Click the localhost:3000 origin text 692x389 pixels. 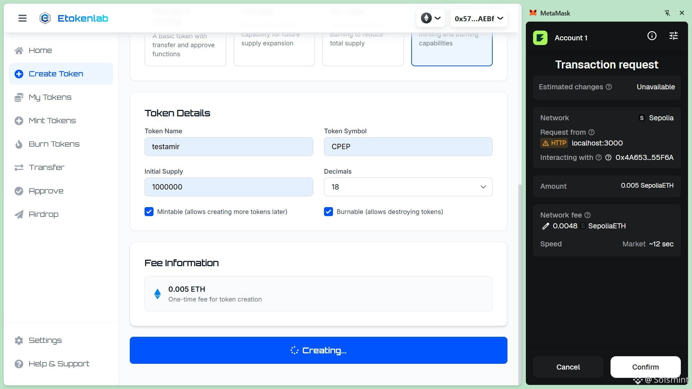click(597, 143)
